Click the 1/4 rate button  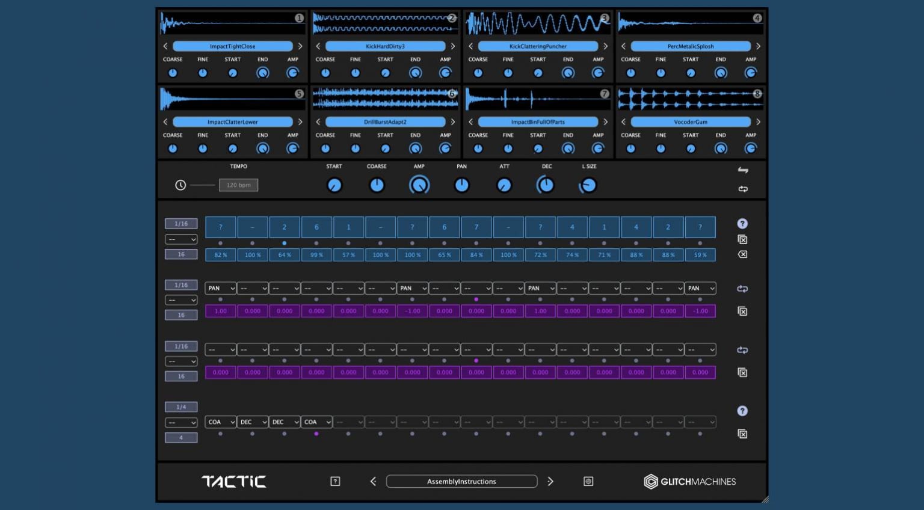tap(181, 407)
